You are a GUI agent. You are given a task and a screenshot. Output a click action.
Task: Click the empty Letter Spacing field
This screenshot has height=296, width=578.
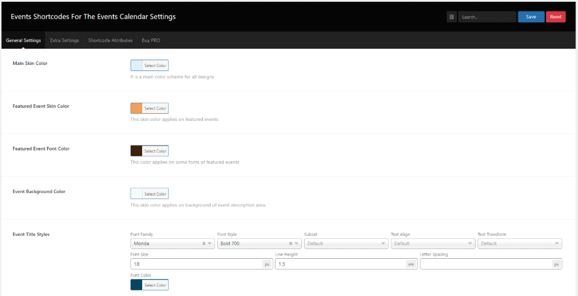pos(486,264)
